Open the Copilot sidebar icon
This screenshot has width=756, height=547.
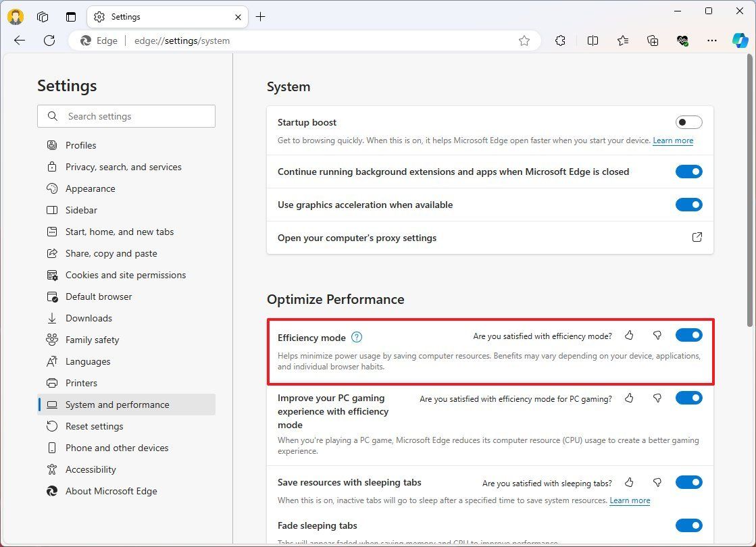(x=740, y=41)
